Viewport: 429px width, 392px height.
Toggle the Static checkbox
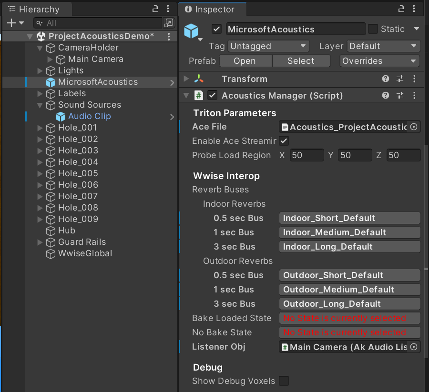373,29
